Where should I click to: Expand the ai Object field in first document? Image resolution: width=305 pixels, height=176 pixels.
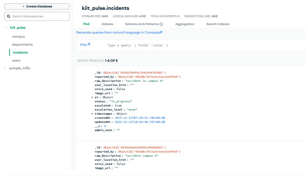(x=92, y=97)
